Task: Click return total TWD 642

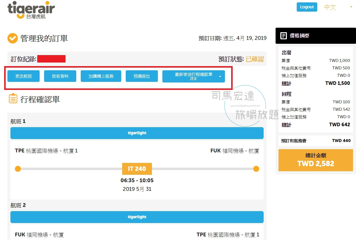Action: (340, 124)
